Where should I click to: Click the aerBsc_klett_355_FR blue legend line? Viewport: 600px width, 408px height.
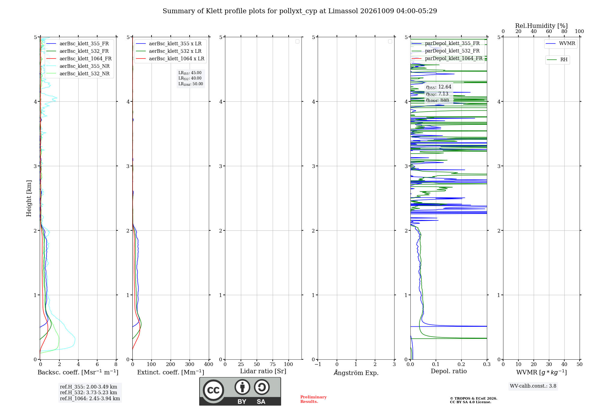point(51,44)
